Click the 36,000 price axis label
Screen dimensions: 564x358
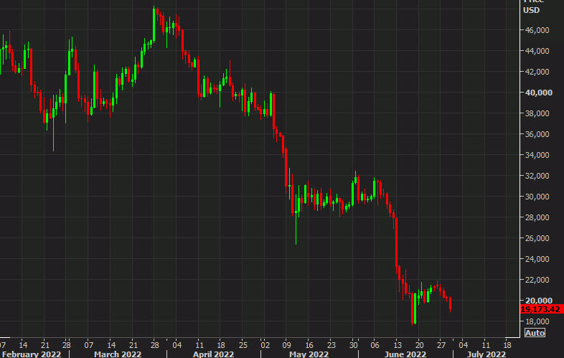pyautogui.click(x=537, y=134)
